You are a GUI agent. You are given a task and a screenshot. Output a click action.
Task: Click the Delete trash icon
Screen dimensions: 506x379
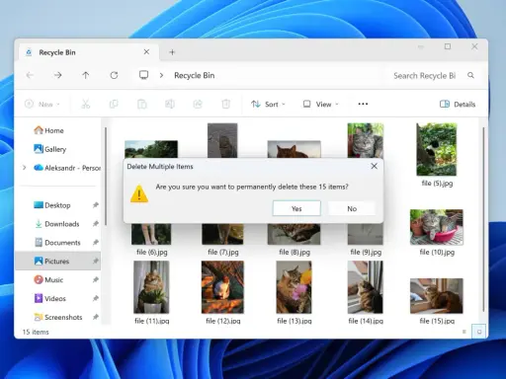[x=225, y=105]
